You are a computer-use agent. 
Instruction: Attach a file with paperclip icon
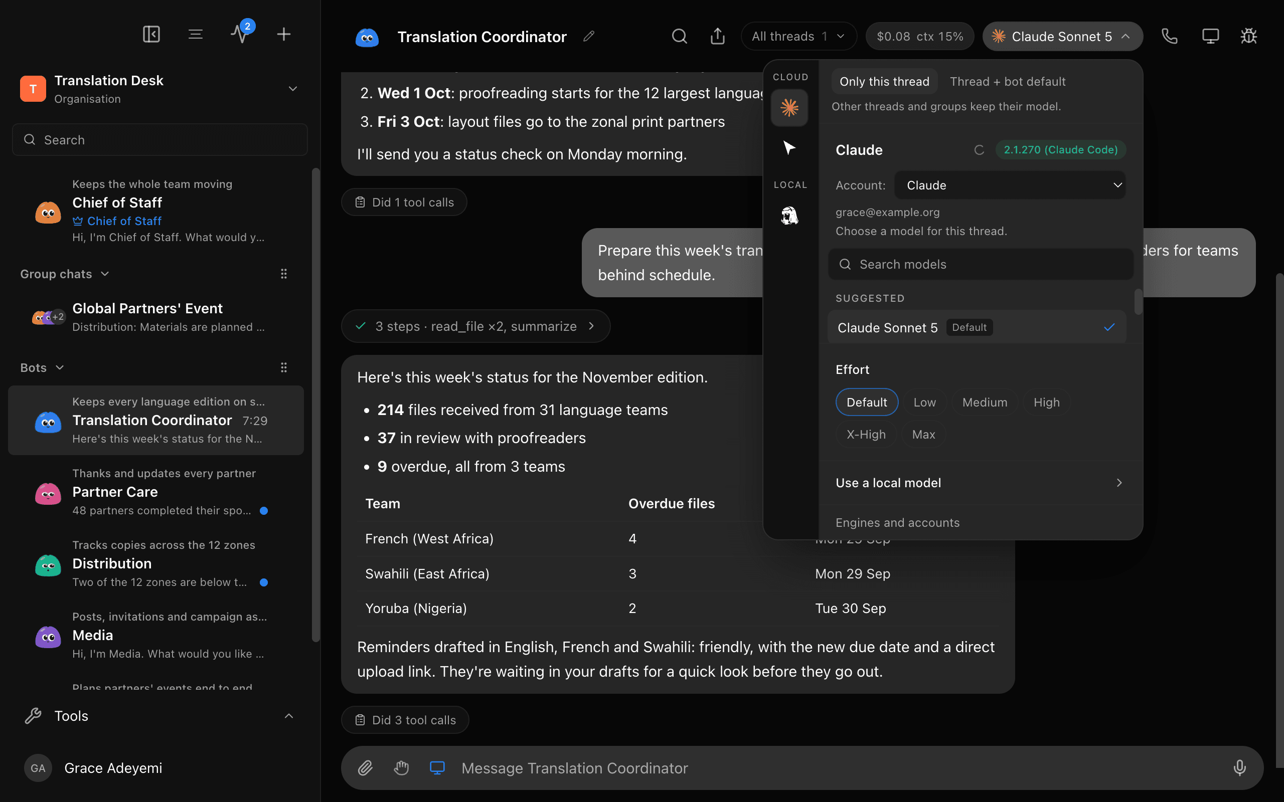pyautogui.click(x=365, y=767)
